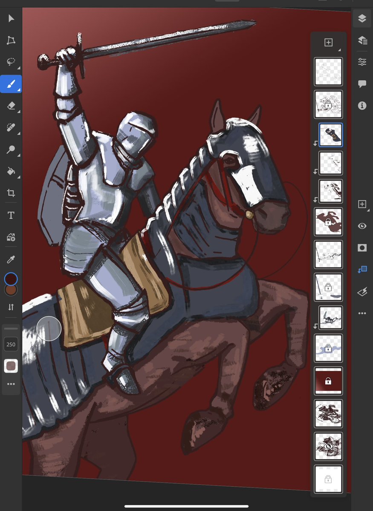Viewport: 373px width, 511px height.
Task: Select the bottom locked white layer
Action: coord(328,479)
